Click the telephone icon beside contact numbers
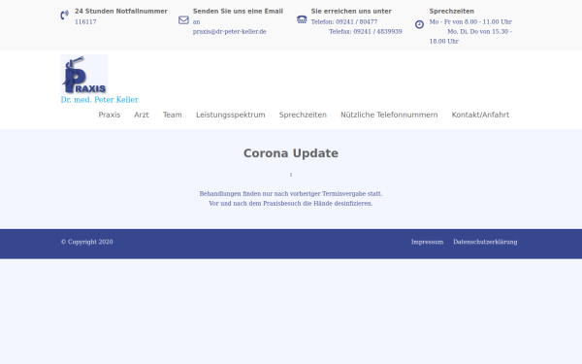The width and height of the screenshot is (582, 364). 302,19
